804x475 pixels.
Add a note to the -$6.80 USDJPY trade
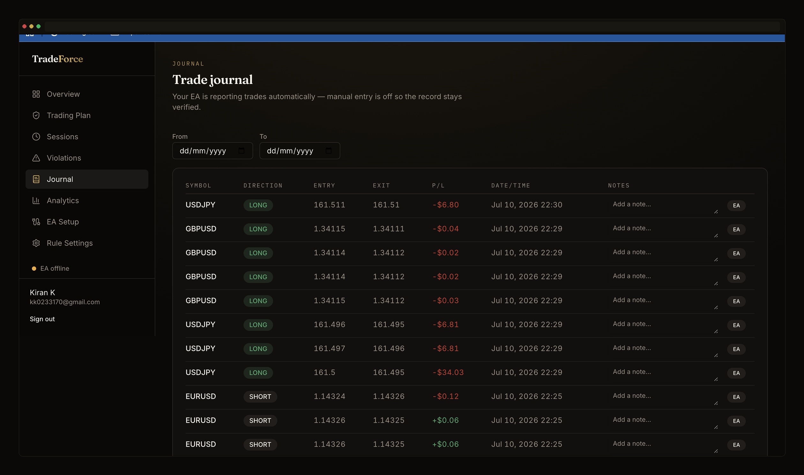click(x=663, y=206)
